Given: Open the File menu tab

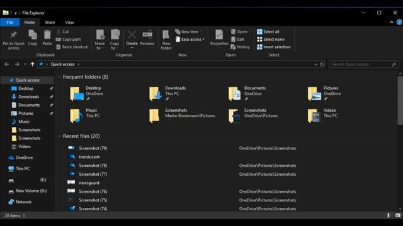Looking at the screenshot, I should click(x=10, y=23).
